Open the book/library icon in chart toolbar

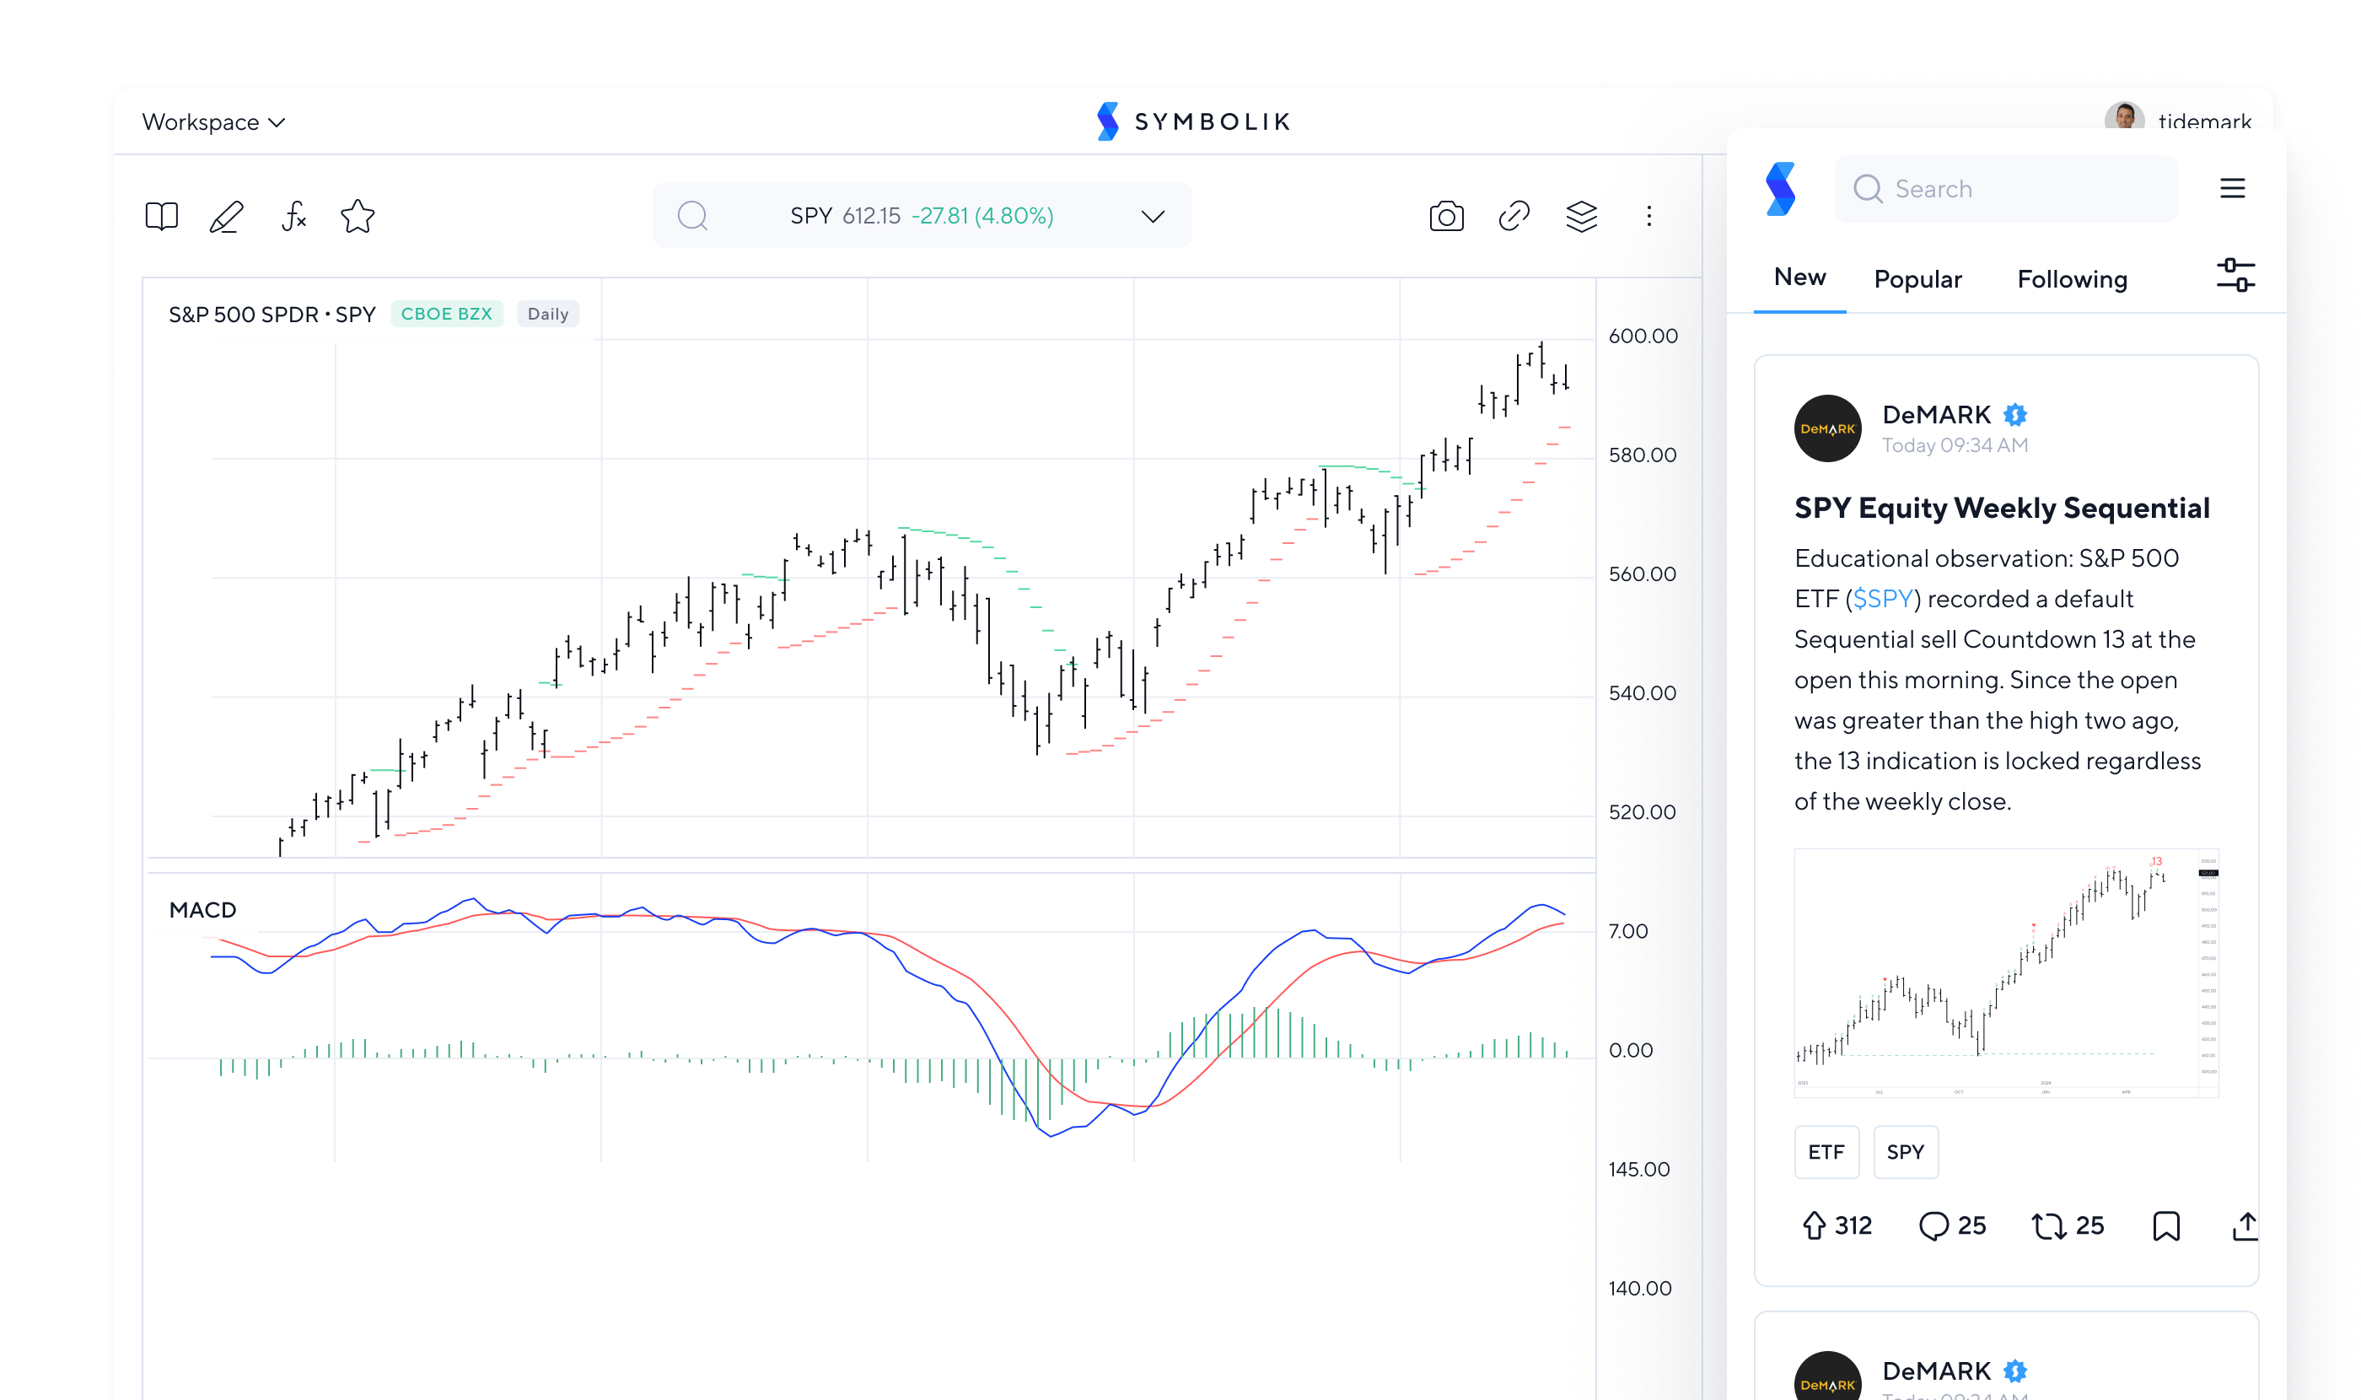point(161,216)
